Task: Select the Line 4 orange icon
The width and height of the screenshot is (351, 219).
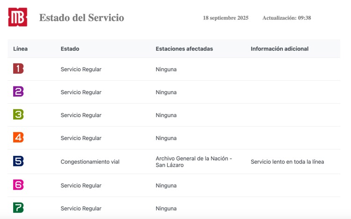Action: [x=18, y=137]
